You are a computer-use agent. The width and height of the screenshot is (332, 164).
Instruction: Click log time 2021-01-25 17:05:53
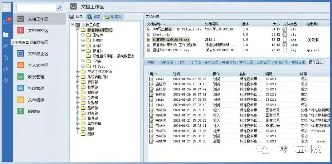click(190, 100)
